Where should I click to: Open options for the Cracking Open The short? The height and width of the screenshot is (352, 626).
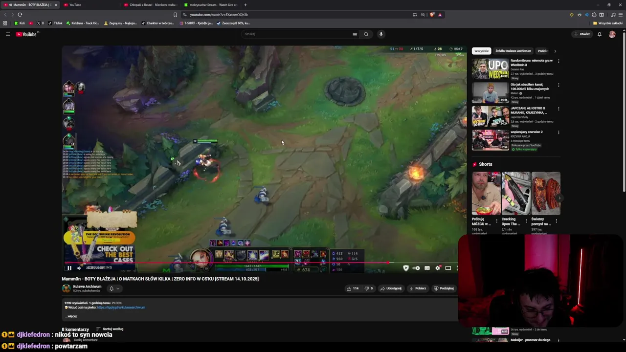pos(526,221)
